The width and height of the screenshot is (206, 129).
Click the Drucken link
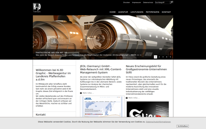(x=126, y=2)
